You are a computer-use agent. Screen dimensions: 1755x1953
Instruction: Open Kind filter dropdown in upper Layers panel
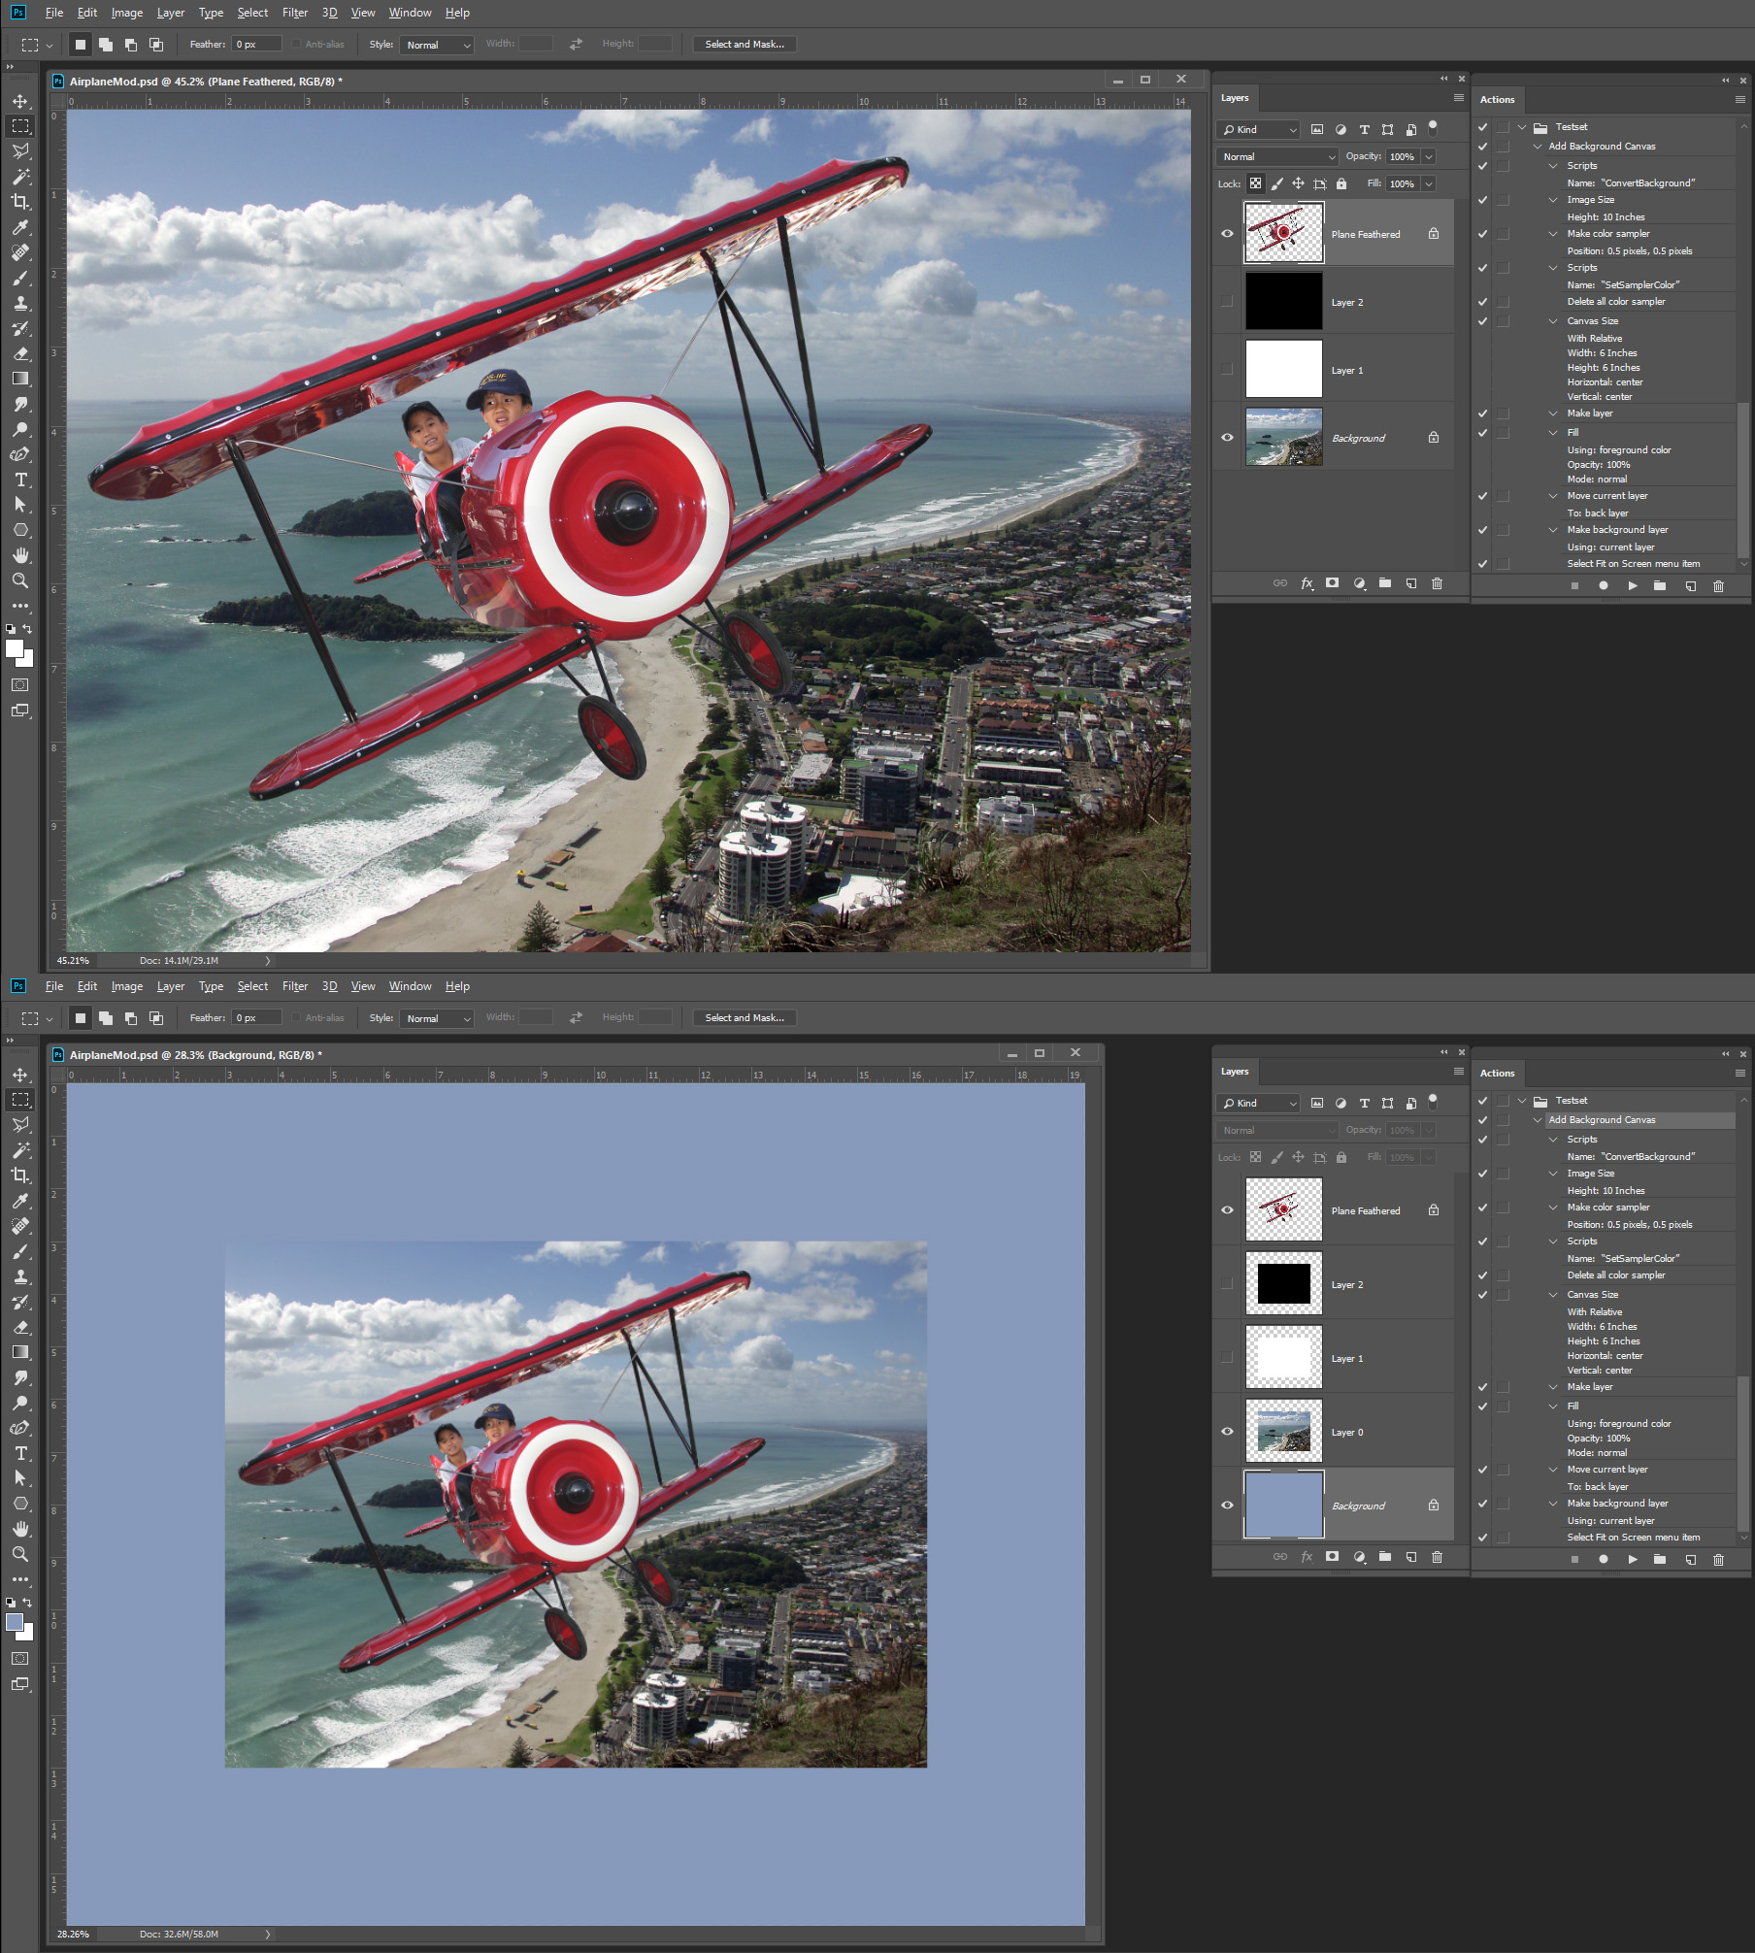[1259, 129]
